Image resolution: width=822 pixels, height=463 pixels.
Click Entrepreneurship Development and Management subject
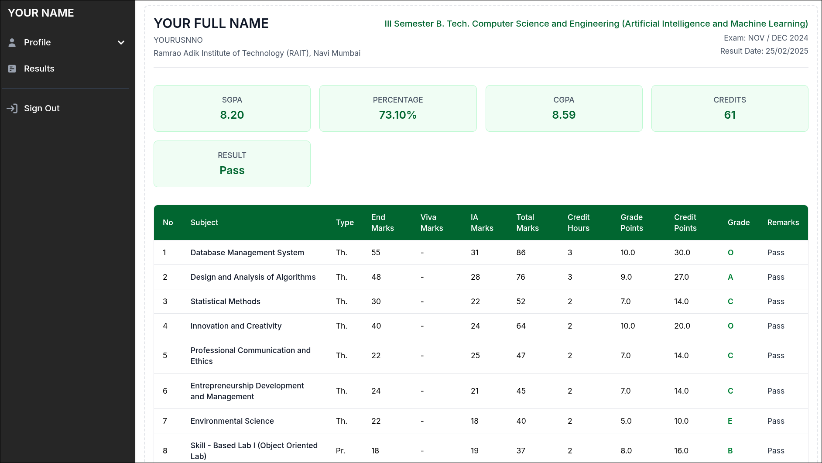tap(247, 391)
